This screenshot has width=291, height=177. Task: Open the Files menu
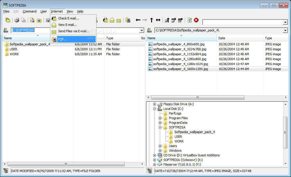tap(6, 11)
